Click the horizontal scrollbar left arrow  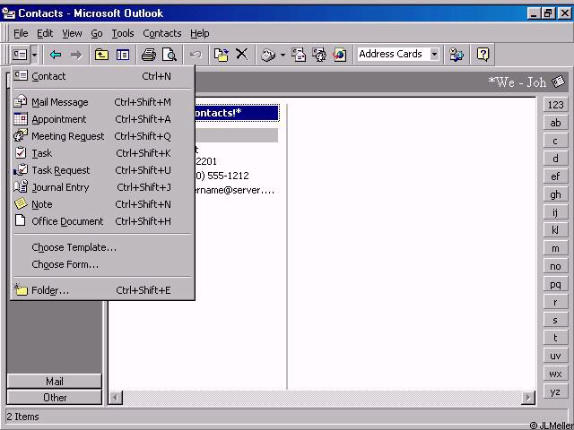point(116,397)
